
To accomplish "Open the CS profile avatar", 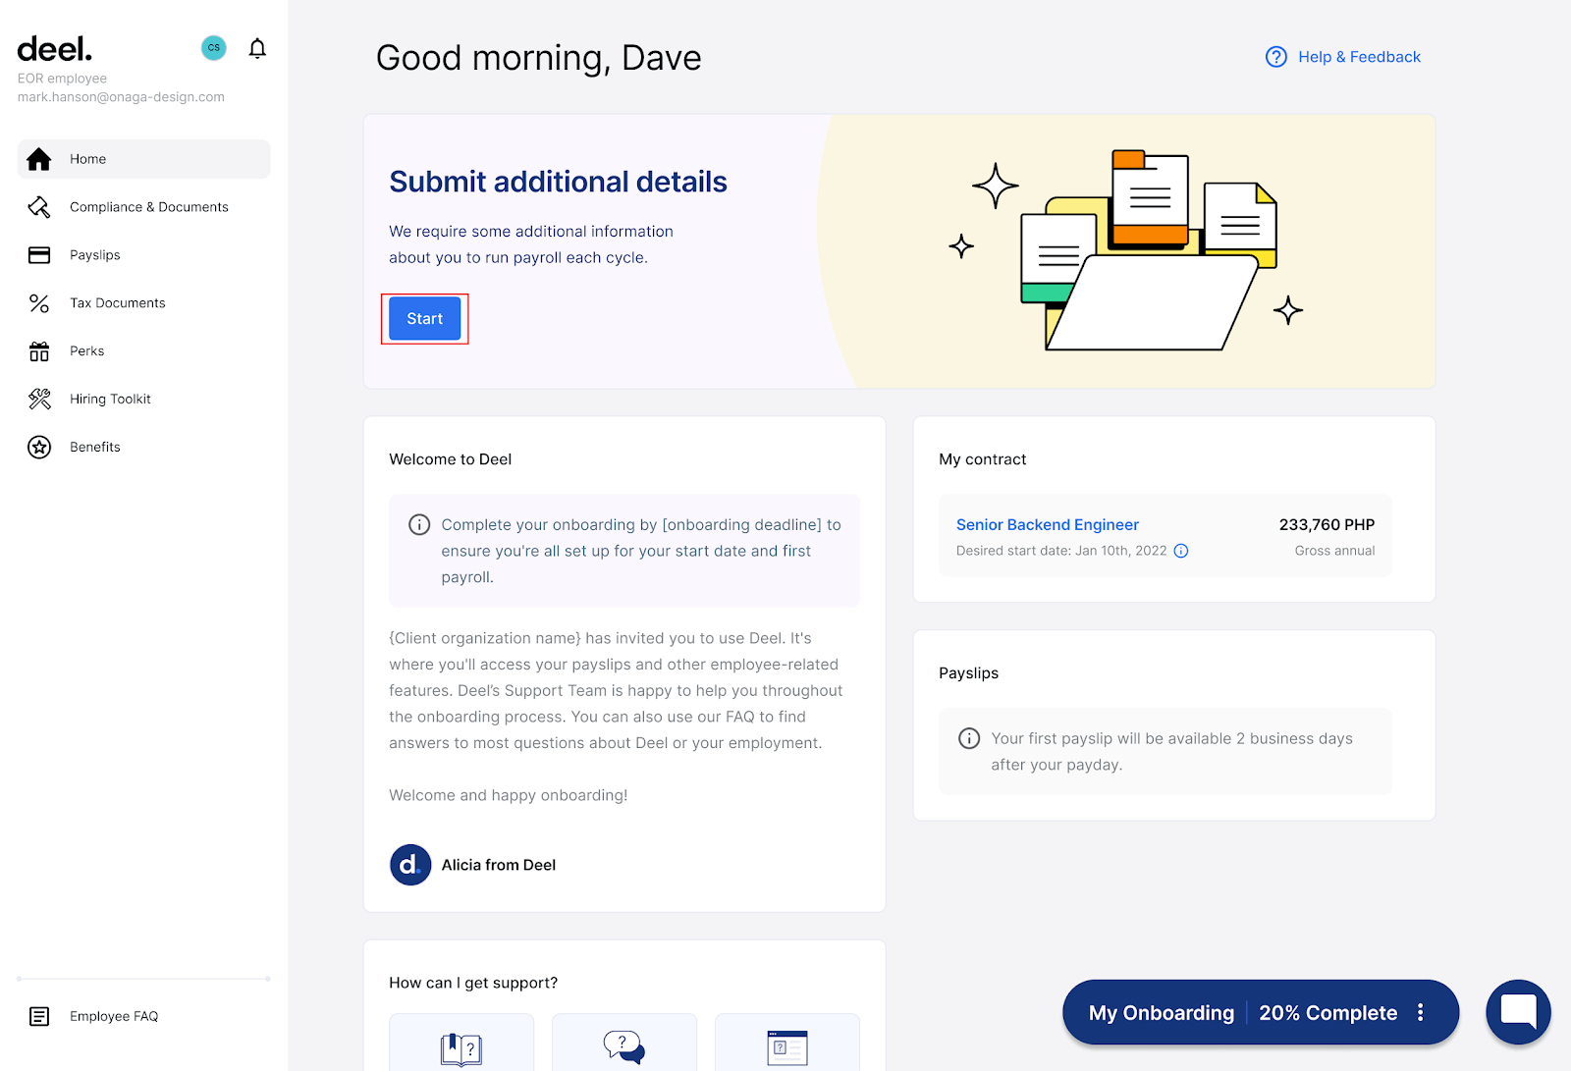I will click(x=213, y=48).
